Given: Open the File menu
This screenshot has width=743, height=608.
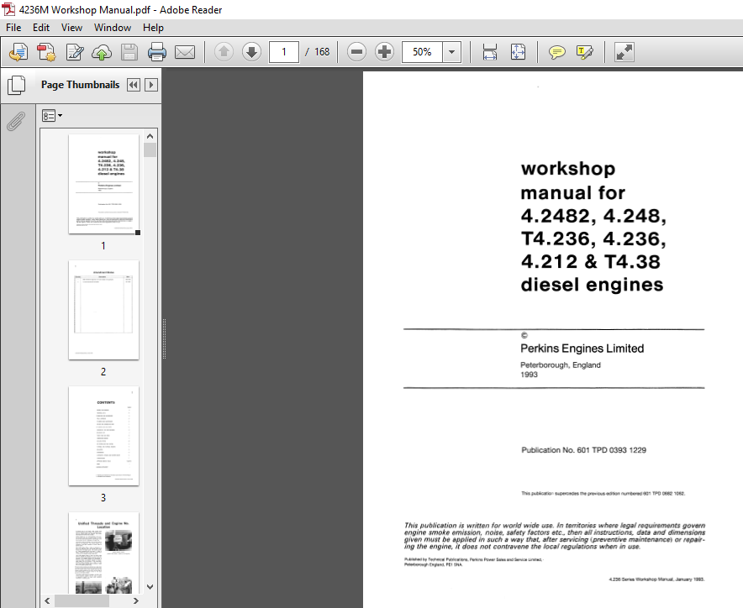Looking at the screenshot, I should click(13, 28).
